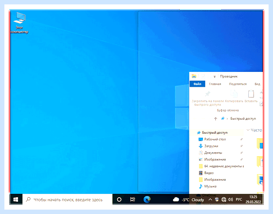The width and height of the screenshot is (273, 214).
Task: Click the pin icon next to Рабочий стол
Action: pyautogui.click(x=241, y=139)
